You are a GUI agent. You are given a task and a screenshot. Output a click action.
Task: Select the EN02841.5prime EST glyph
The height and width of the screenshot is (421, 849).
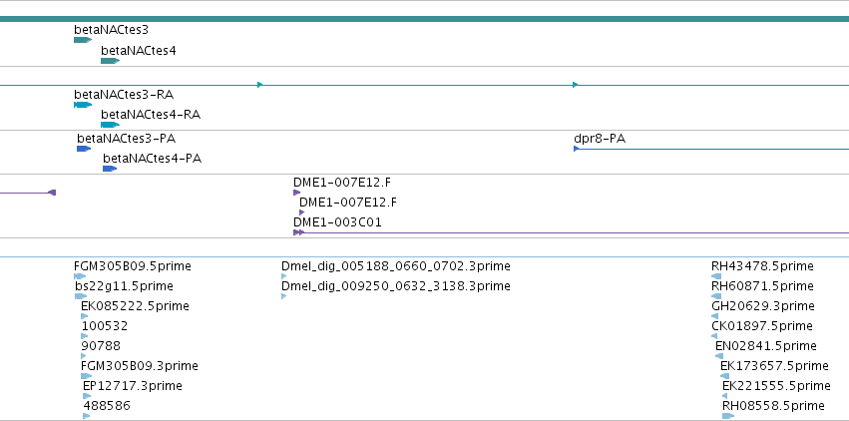click(x=719, y=356)
